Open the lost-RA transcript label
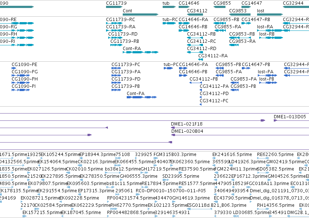Image resolution: width=309 pixels, height=218 pixels. click(265, 27)
